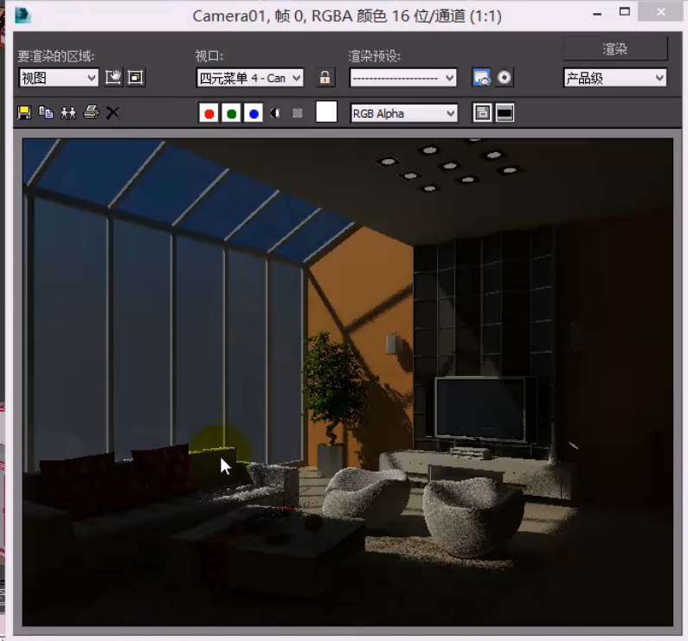Expand the viewport selection dropdown
This screenshot has height=641, width=688.
[250, 78]
